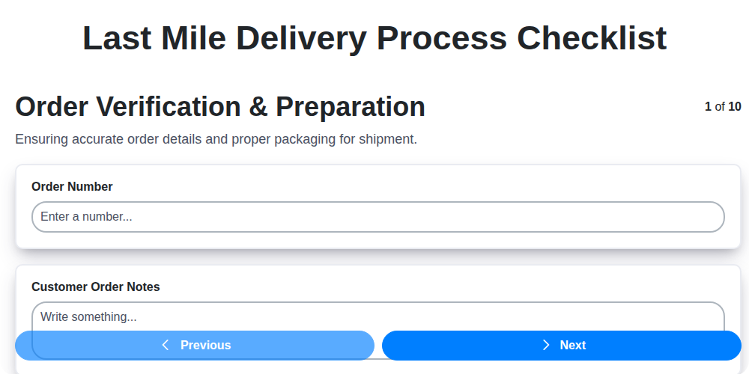Click the "1 of 10" page counter
The width and height of the screenshot is (749, 374).
723,106
